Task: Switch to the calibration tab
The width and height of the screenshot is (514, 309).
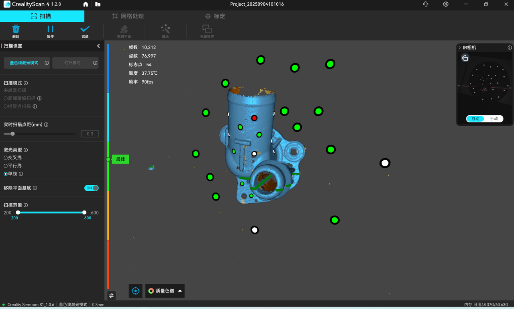Action: pos(215,16)
